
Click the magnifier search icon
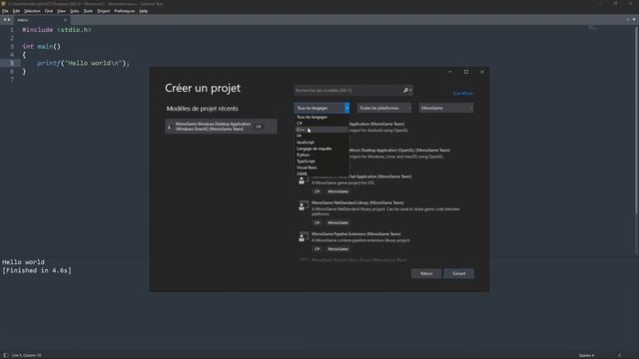click(x=406, y=91)
